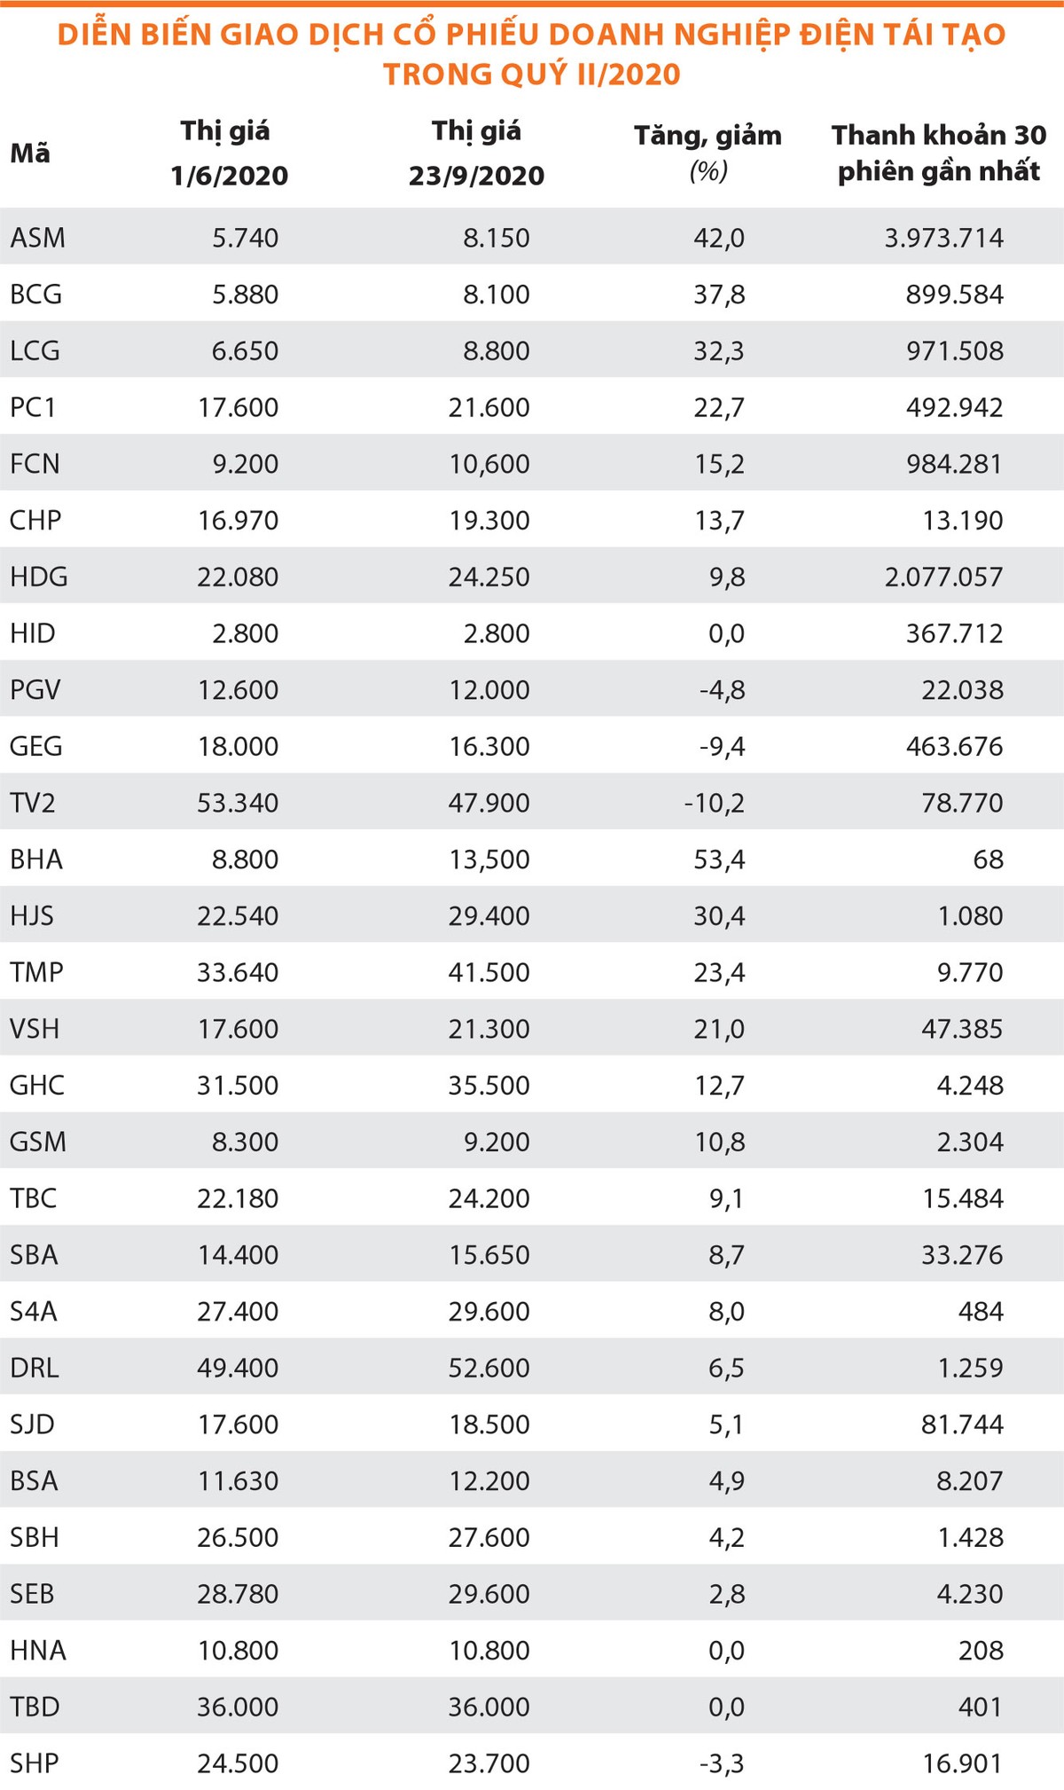Select the 'Thị giá 23/9/2020' column header
Viewport: 1064px width, 1790px height.
click(x=476, y=153)
